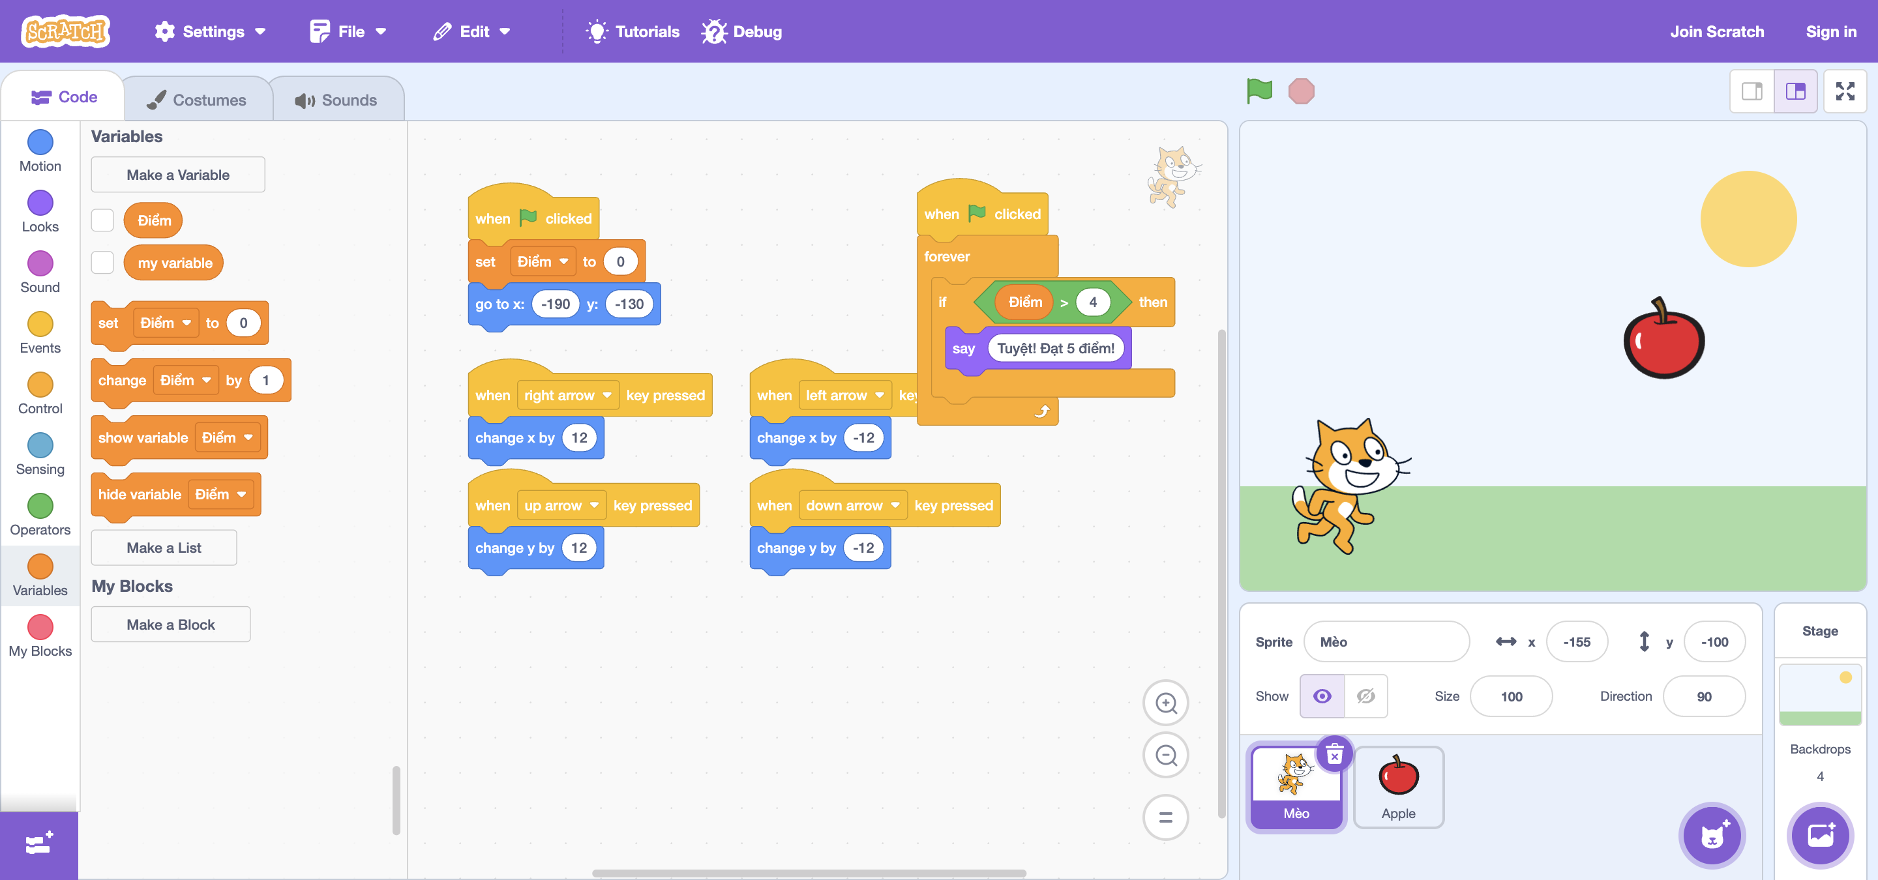The height and width of the screenshot is (880, 1878).
Task: Open the Debug menu item
Action: [x=741, y=31]
